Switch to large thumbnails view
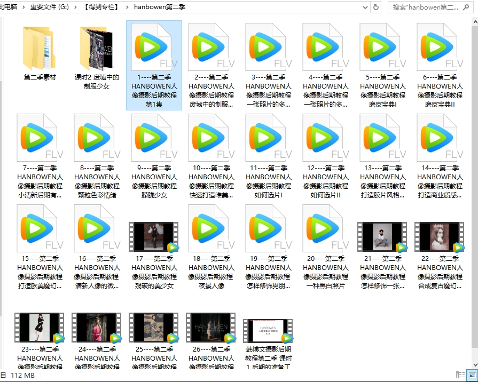Image resolution: width=478 pixels, height=382 pixels. pos(472,376)
